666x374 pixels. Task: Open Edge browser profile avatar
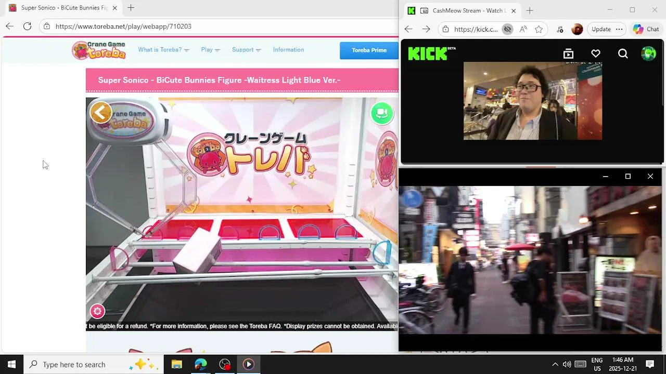coord(577,29)
